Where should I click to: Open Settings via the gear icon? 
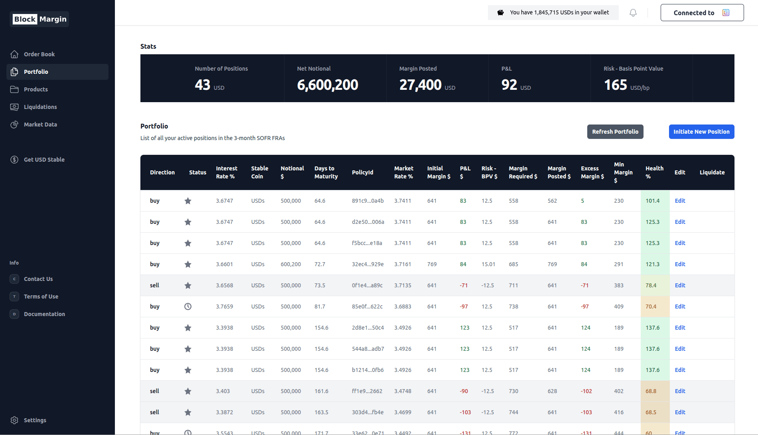click(x=14, y=420)
